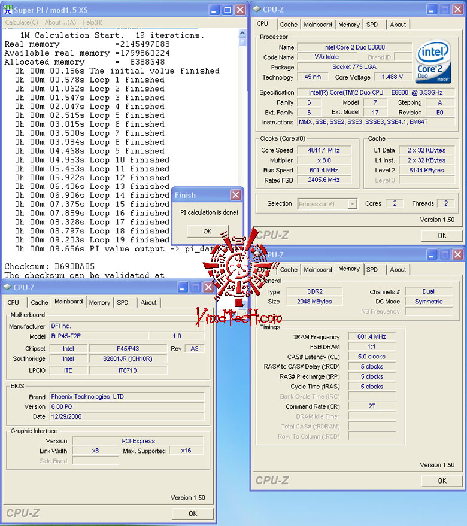
Task: Switch to Memory tab in Mainboard window
Action: tap(100, 303)
